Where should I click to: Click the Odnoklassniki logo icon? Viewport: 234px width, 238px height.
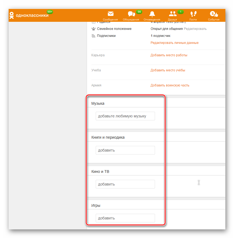pos(12,16)
